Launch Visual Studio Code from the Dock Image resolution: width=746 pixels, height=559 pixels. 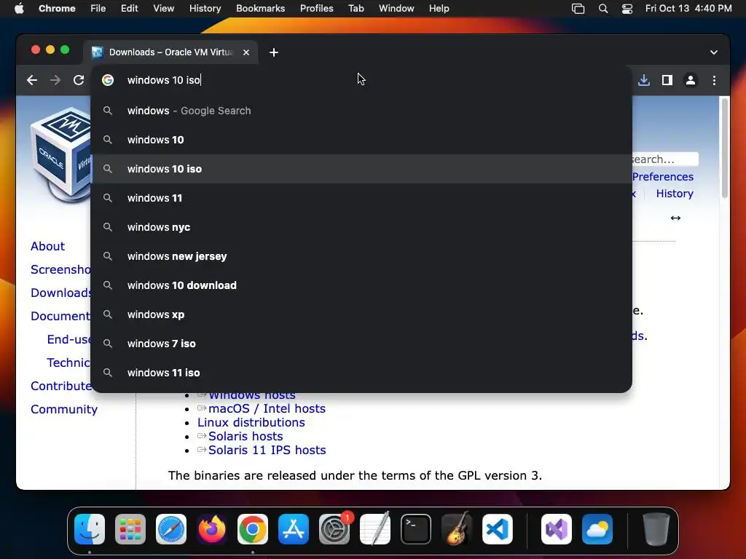(x=497, y=529)
